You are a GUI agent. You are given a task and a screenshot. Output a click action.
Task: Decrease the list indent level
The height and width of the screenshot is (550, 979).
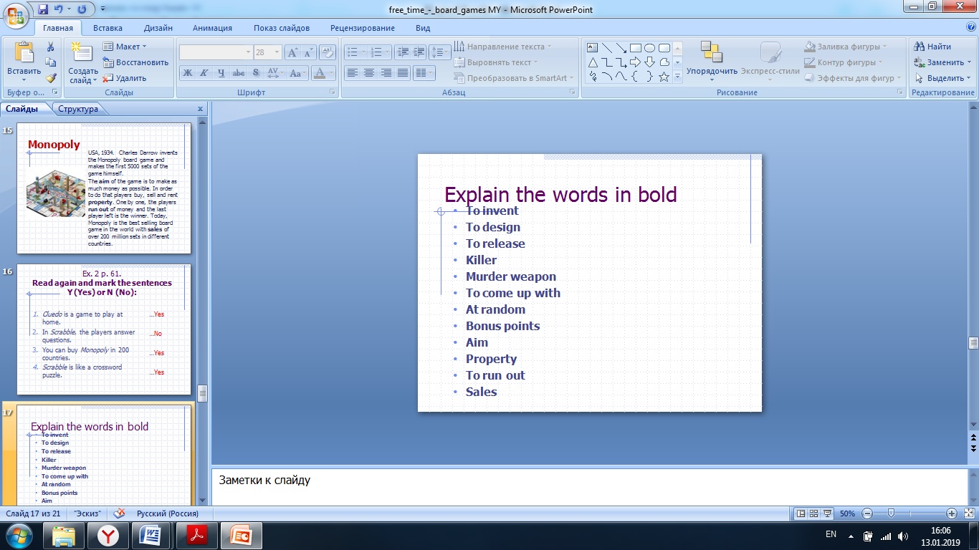click(x=402, y=52)
